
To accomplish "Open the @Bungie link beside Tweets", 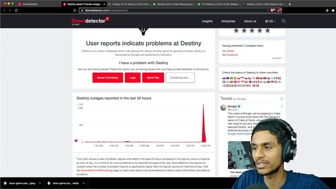I will [x=241, y=99].
